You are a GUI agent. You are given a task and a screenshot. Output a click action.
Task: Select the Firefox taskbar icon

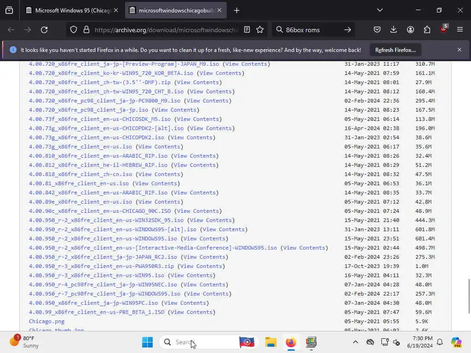(291, 342)
